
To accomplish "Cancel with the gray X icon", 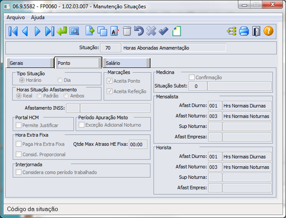I will pos(151,31).
